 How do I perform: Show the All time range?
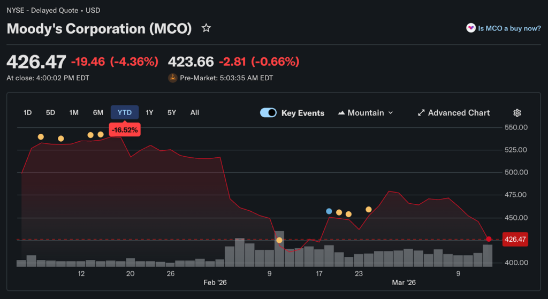coord(195,113)
